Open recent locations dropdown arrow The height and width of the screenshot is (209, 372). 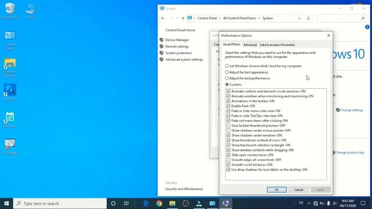(177, 18)
